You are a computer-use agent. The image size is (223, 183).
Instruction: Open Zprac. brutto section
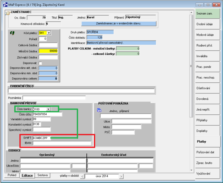pos(207,163)
